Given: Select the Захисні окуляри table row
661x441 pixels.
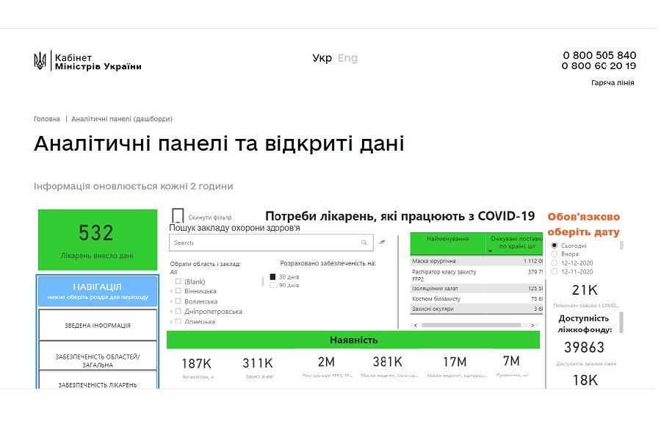Looking at the screenshot, I should tap(477, 309).
